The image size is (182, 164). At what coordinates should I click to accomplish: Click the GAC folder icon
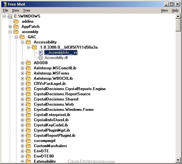(22, 37)
